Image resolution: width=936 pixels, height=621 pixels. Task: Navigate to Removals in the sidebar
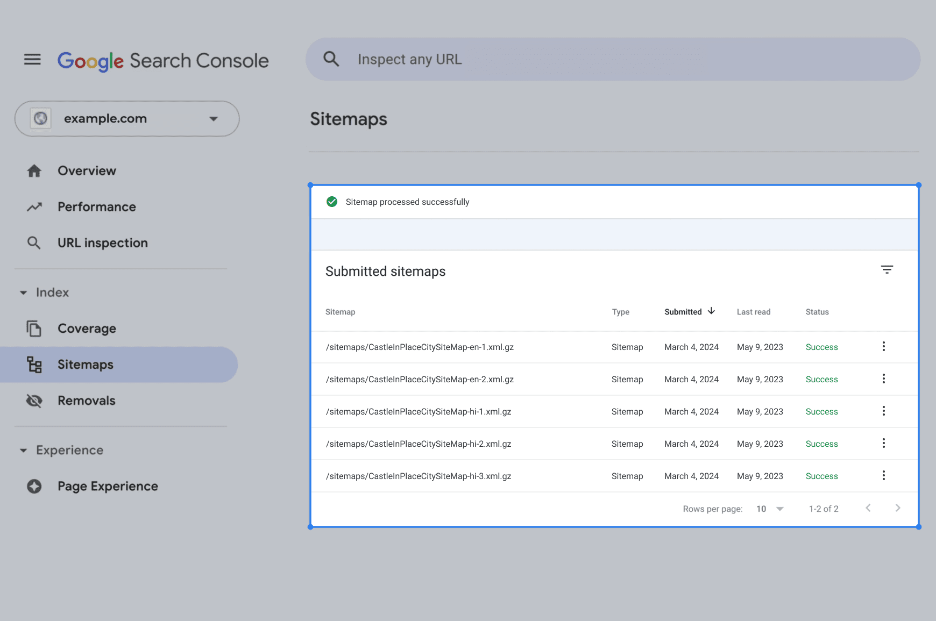pyautogui.click(x=86, y=401)
